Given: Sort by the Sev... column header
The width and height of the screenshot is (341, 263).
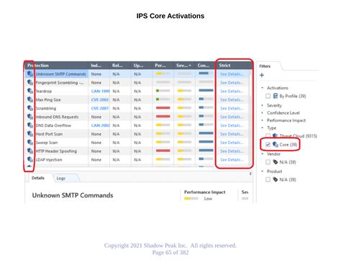Looking at the screenshot, I should pyautogui.click(x=184, y=66).
